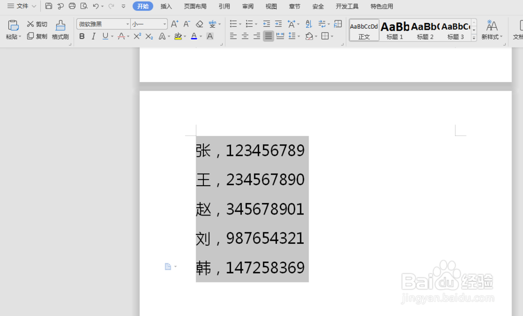523x316 pixels.
Task: Switch to the 特色应用 tab
Action: click(382, 6)
